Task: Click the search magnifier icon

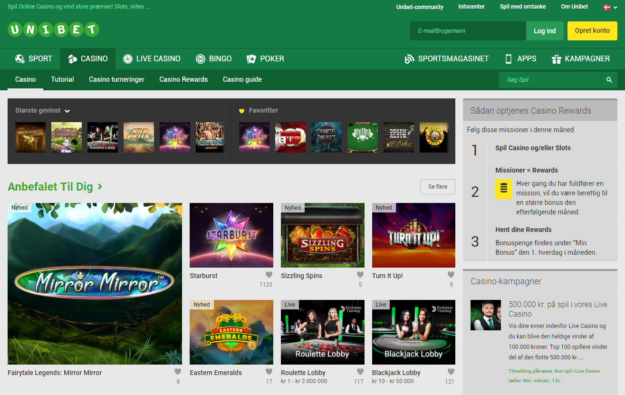Action: click(609, 79)
